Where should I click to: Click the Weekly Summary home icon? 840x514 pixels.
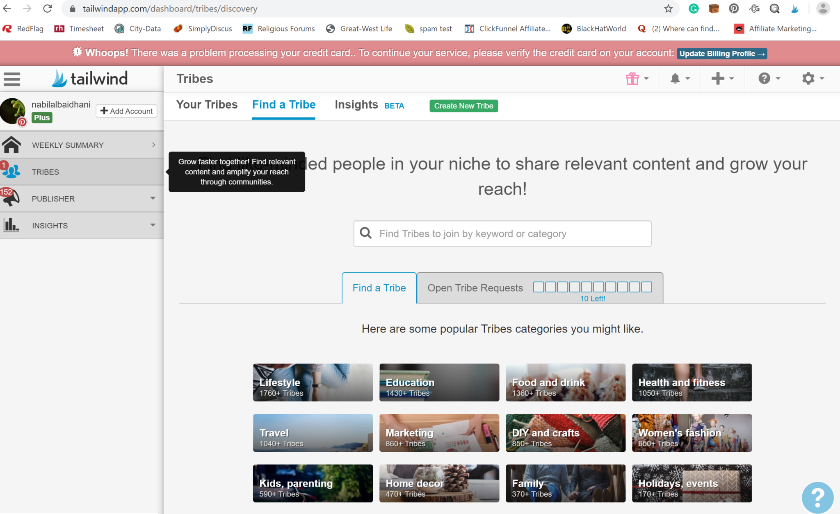point(11,145)
